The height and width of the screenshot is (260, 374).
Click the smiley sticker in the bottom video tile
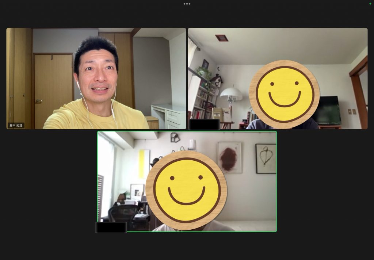(186, 190)
